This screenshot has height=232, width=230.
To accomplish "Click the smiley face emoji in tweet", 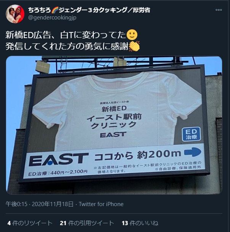I will [x=132, y=35].
